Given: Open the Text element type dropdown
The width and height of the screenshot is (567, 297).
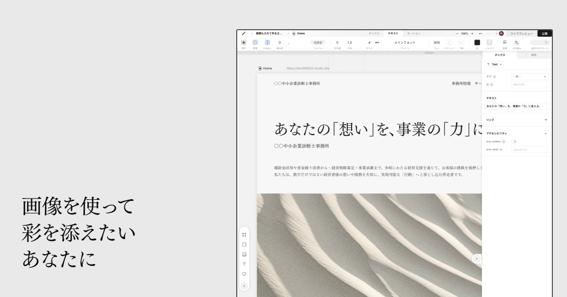Looking at the screenshot, I should [x=494, y=65].
